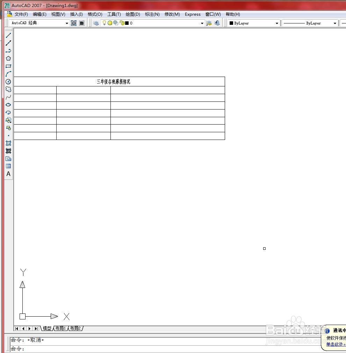Select the Revision Cloud tool
The width and height of the screenshot is (346, 353).
click(8, 89)
